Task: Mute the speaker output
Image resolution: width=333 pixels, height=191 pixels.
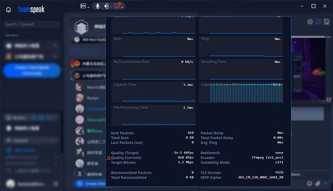Action: [x=106, y=6]
